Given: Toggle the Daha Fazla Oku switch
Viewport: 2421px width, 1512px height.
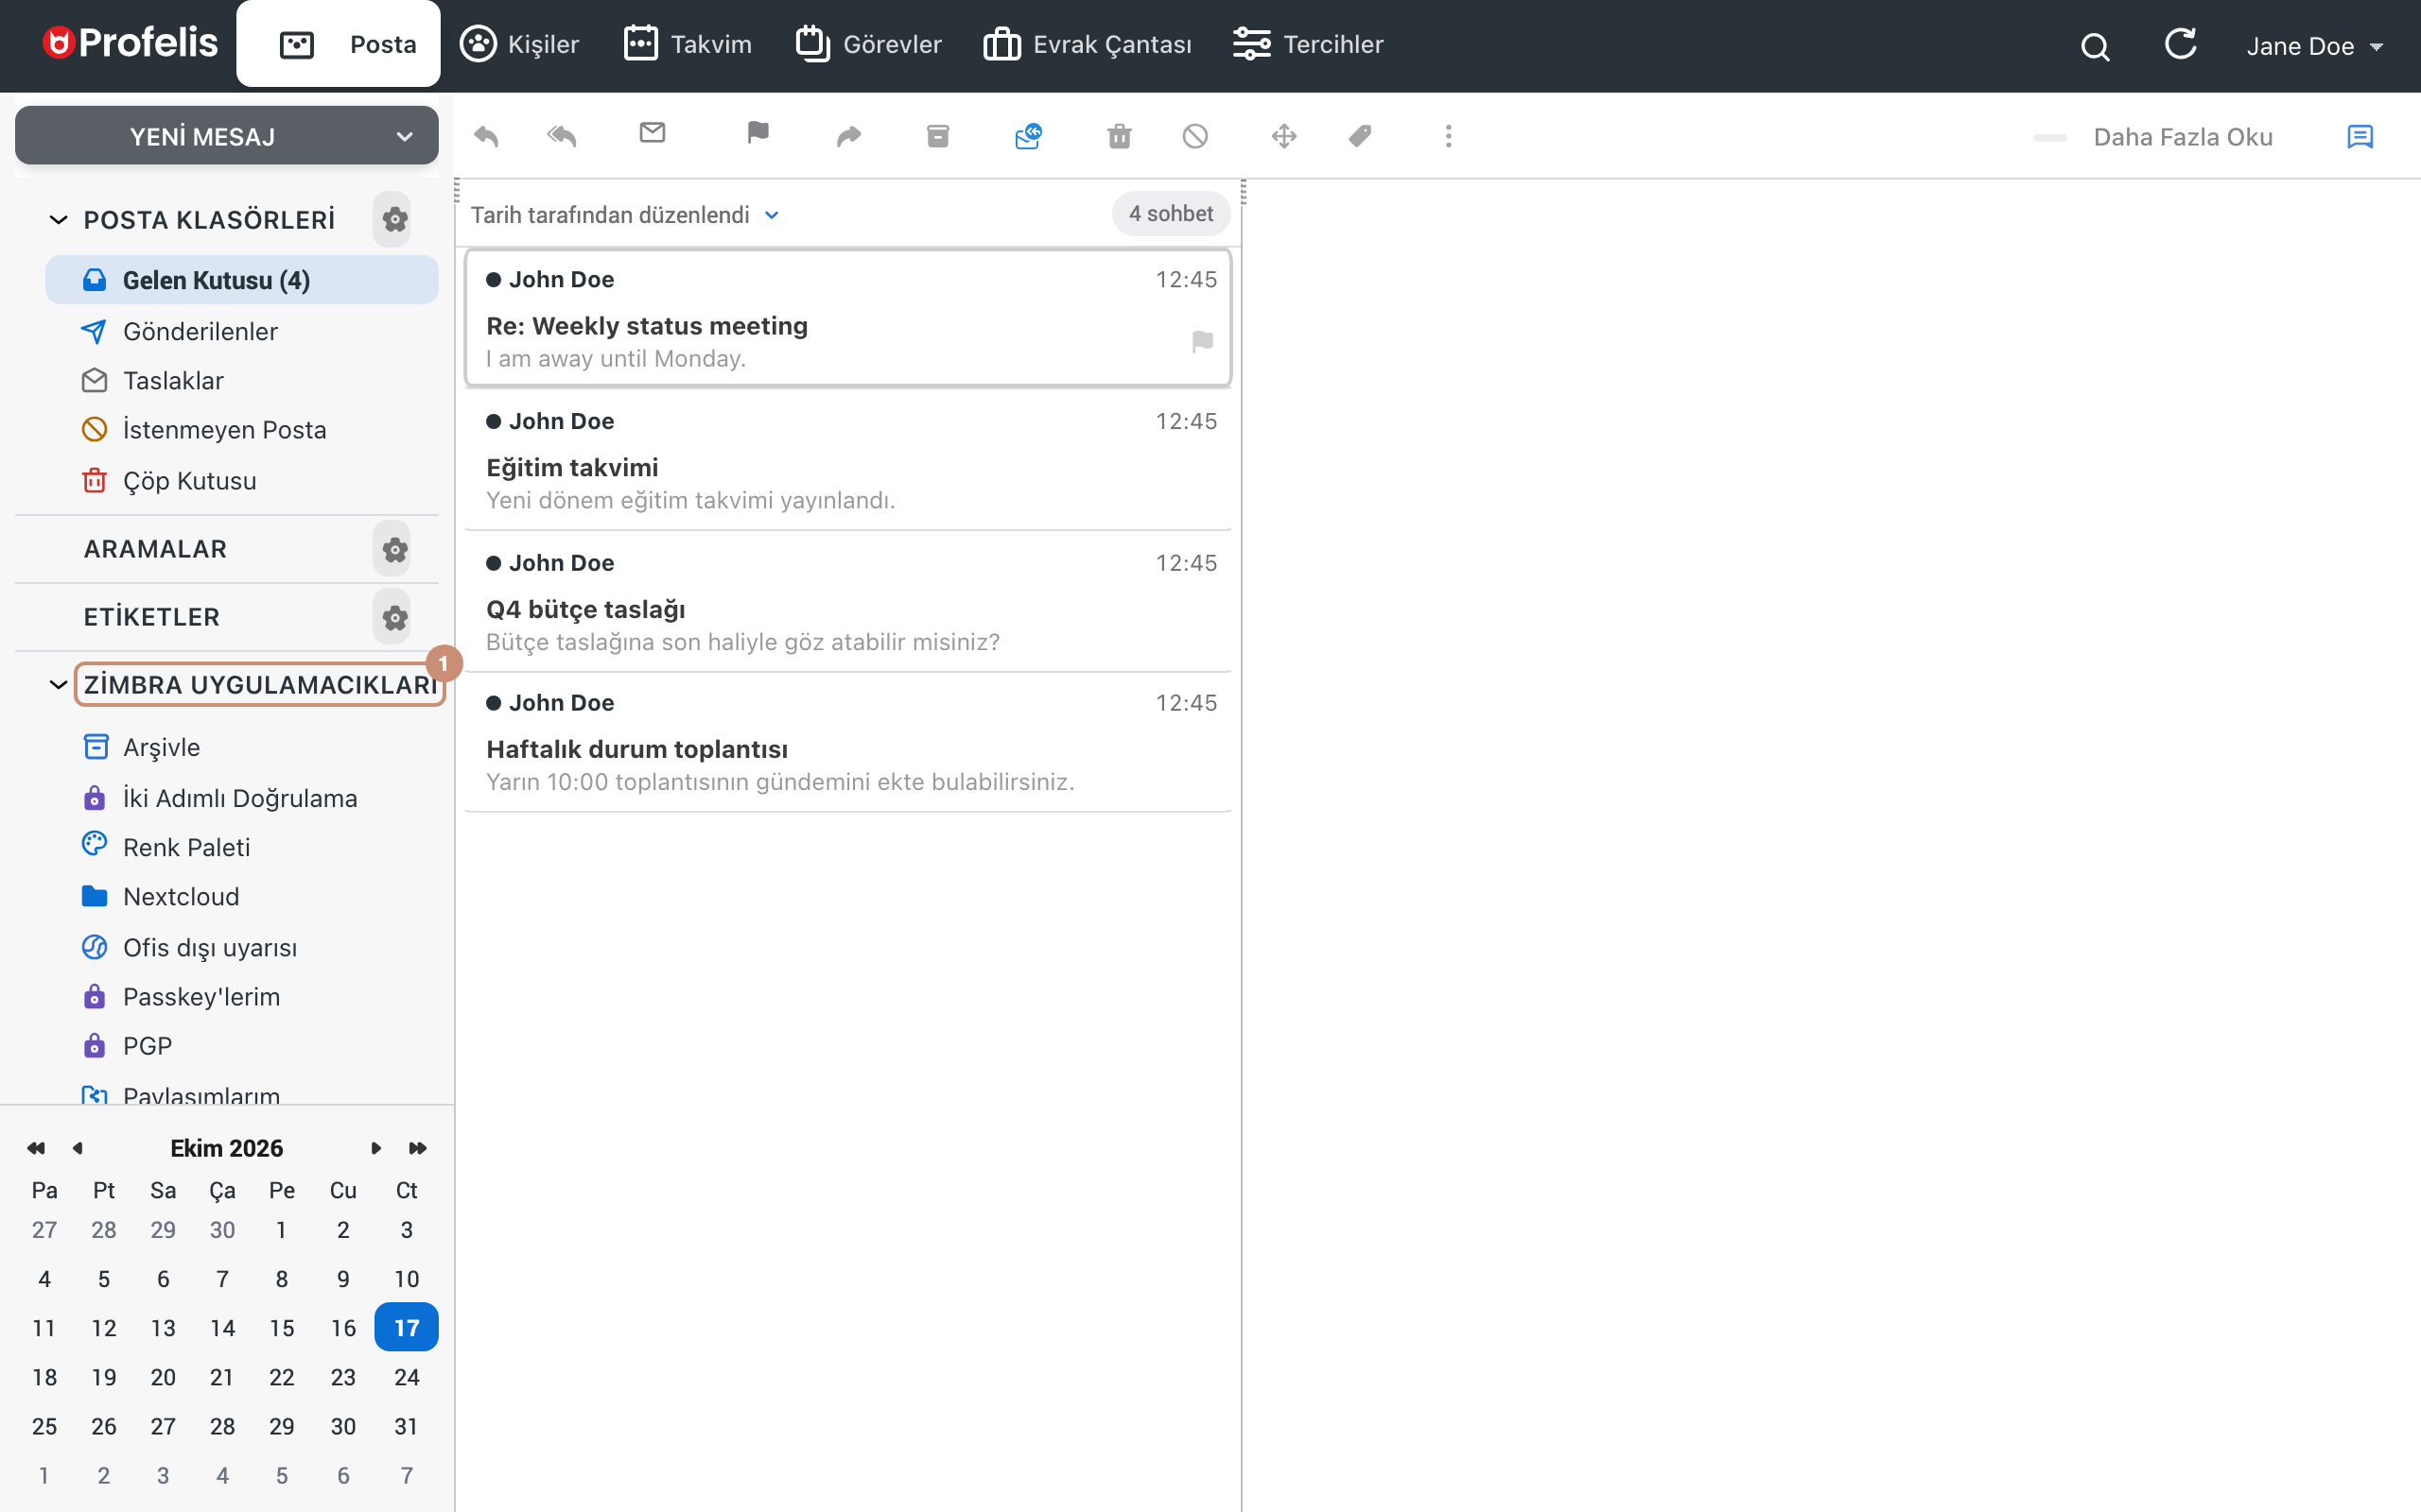Looking at the screenshot, I should coord(2050,137).
